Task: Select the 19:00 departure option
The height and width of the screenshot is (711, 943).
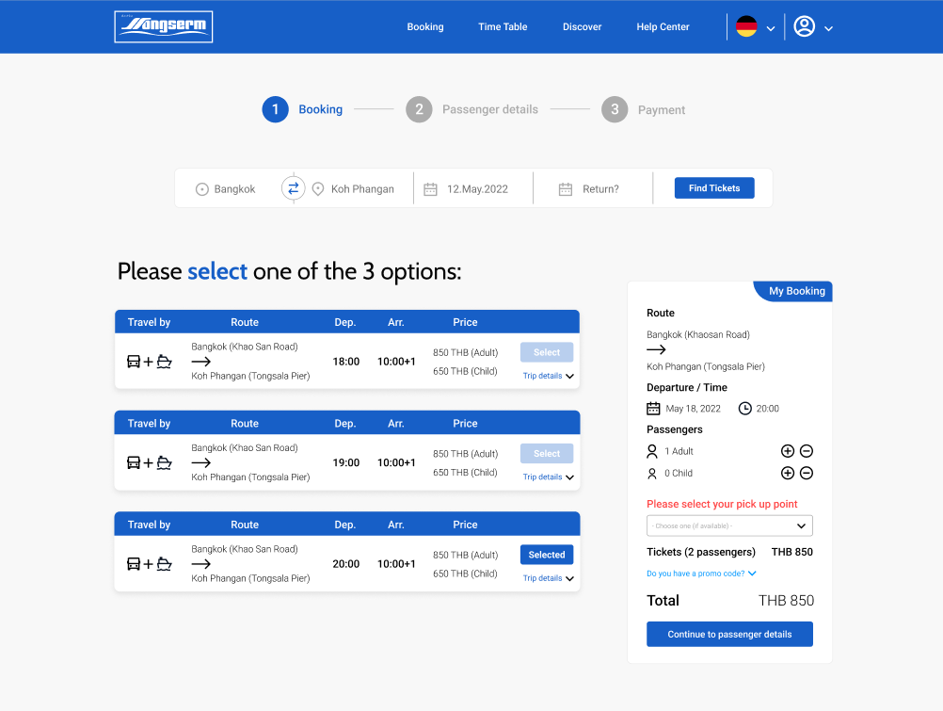Action: [x=547, y=454]
